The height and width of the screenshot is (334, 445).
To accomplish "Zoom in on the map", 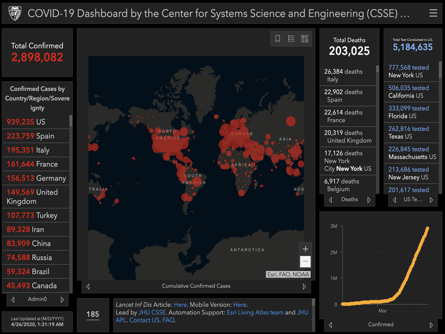I will 305,249.
